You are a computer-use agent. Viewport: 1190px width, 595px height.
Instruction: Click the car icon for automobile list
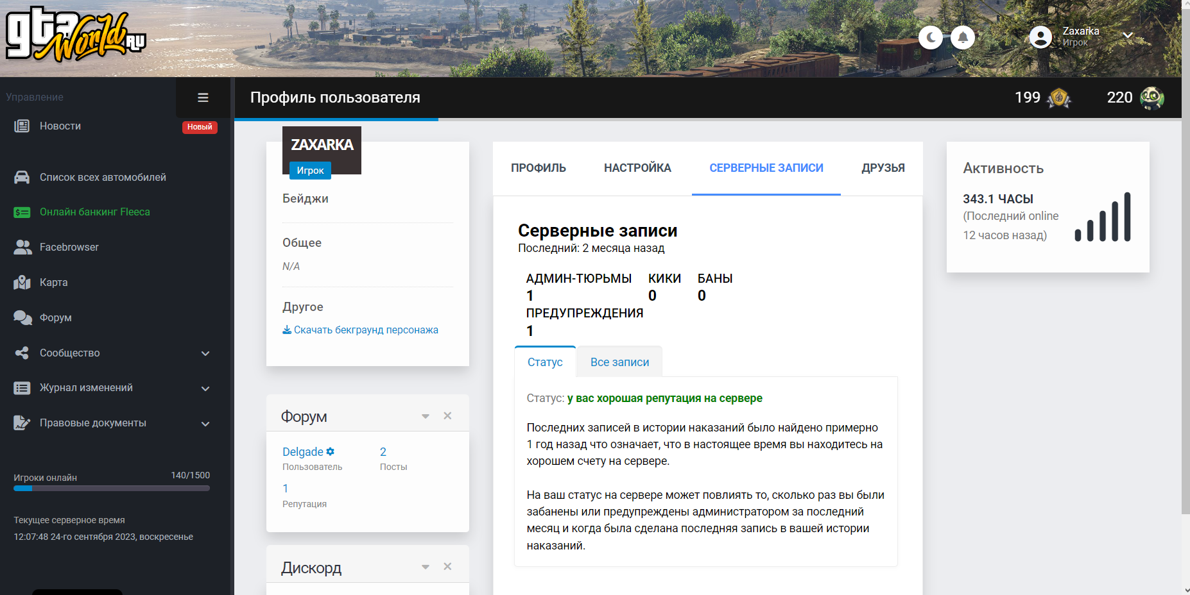point(22,177)
